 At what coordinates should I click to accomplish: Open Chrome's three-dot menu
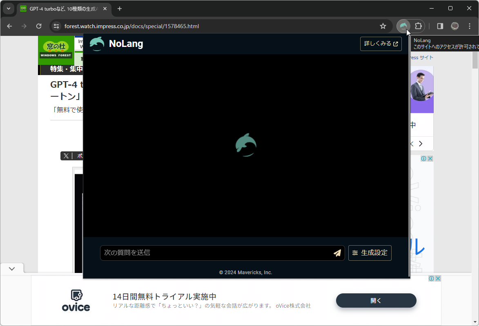click(x=469, y=26)
